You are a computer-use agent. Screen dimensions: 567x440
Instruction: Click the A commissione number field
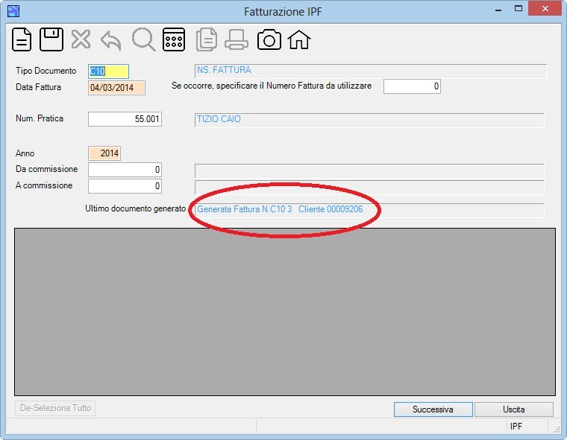point(125,186)
